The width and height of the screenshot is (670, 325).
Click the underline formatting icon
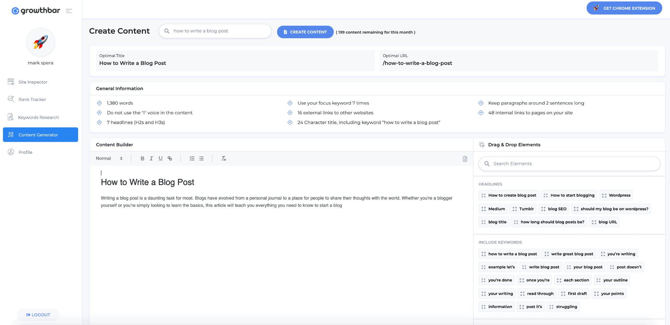tap(160, 158)
